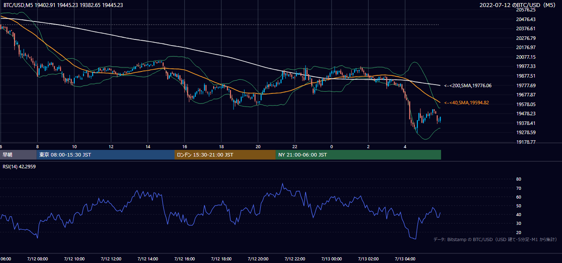Select the 200 SMA label reading 19776.06
The width and height of the screenshot is (562, 263).
pos(468,85)
